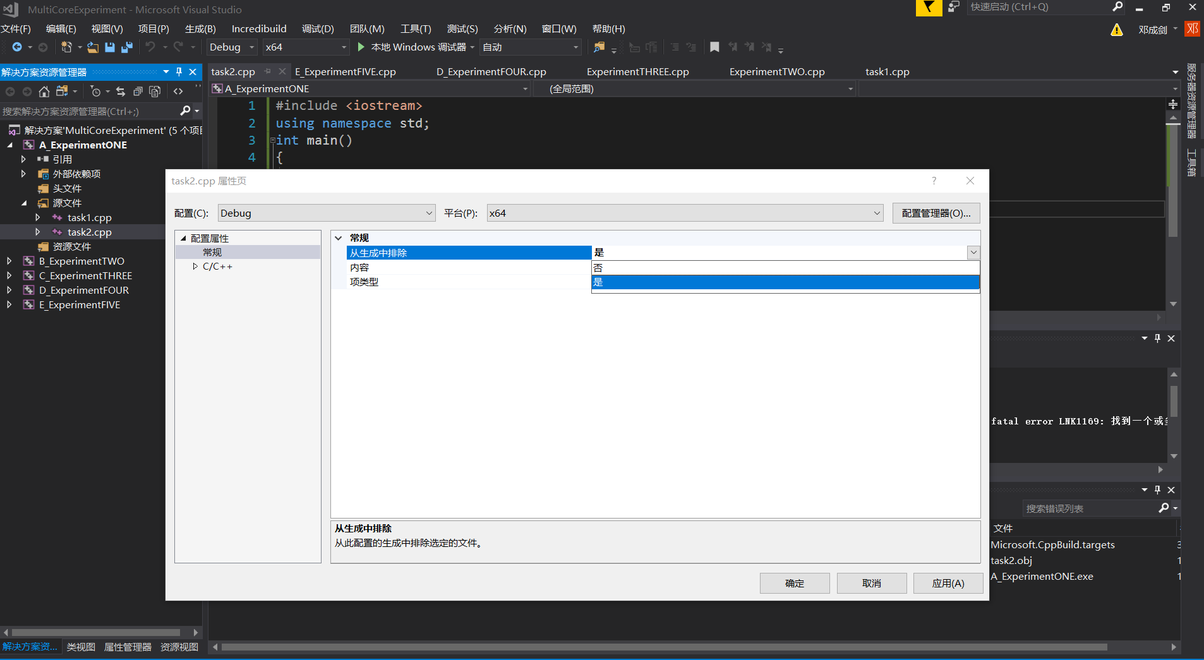
Task: Click the Find in Files folder icon
Action: (599, 47)
